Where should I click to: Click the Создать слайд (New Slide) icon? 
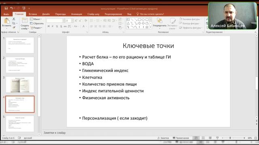tap(25, 21)
